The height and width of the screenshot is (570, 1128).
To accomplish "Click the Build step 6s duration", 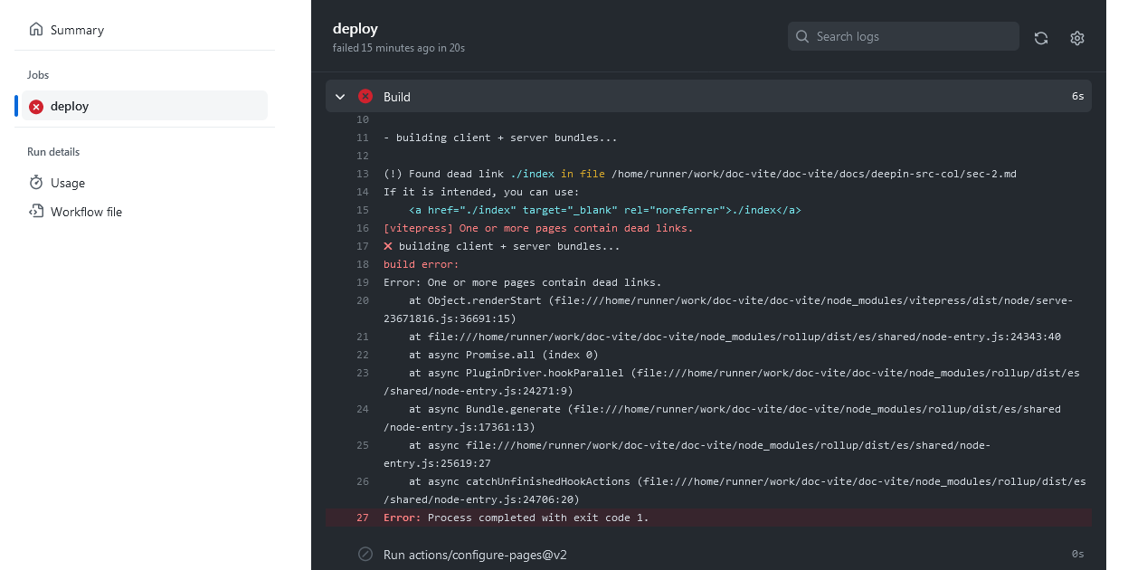I will point(1078,96).
